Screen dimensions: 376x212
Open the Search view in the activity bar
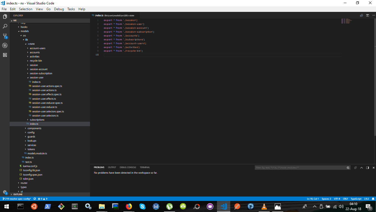pyautogui.click(x=5, y=26)
